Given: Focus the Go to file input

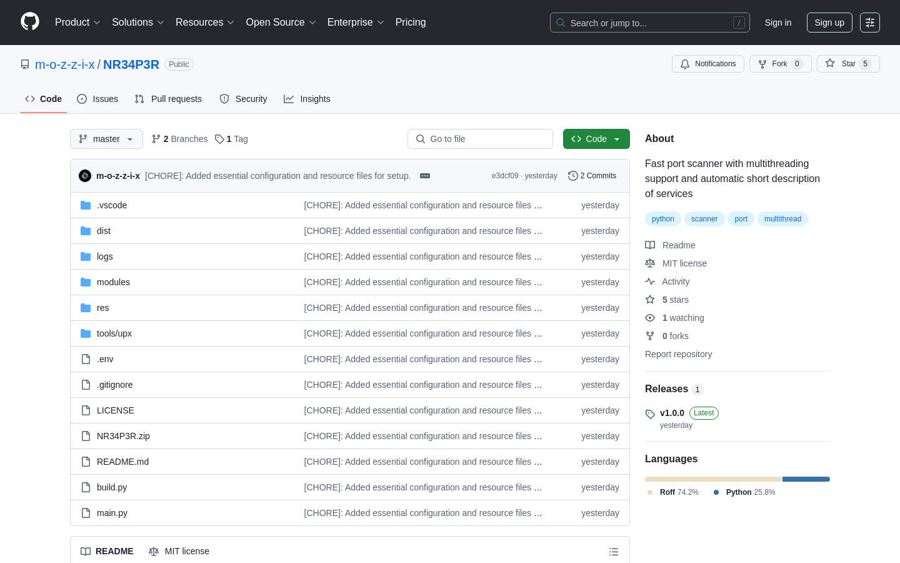Looking at the screenshot, I should point(480,139).
